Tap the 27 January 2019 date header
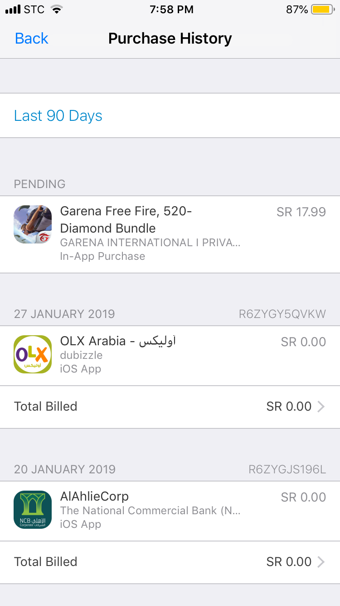340x606 pixels. [64, 314]
